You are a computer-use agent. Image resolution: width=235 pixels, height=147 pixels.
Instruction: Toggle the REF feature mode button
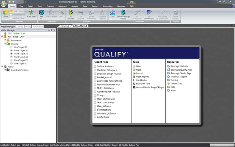click(x=12, y=11)
